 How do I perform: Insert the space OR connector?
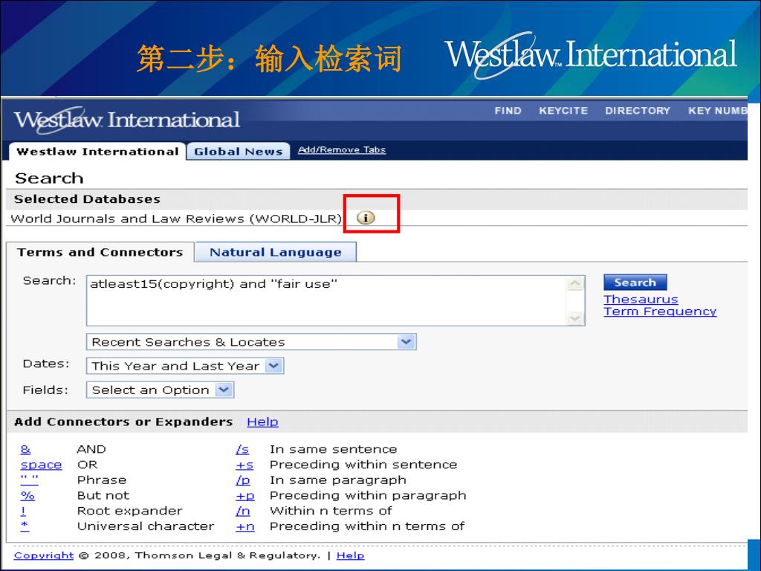(x=42, y=465)
